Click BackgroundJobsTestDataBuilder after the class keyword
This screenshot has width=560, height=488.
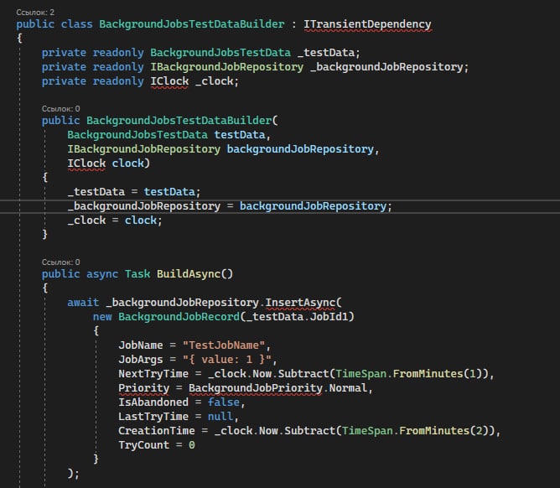(192, 24)
